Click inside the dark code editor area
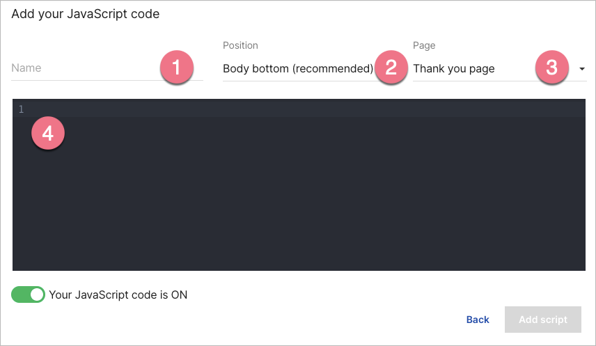 [x=299, y=195]
